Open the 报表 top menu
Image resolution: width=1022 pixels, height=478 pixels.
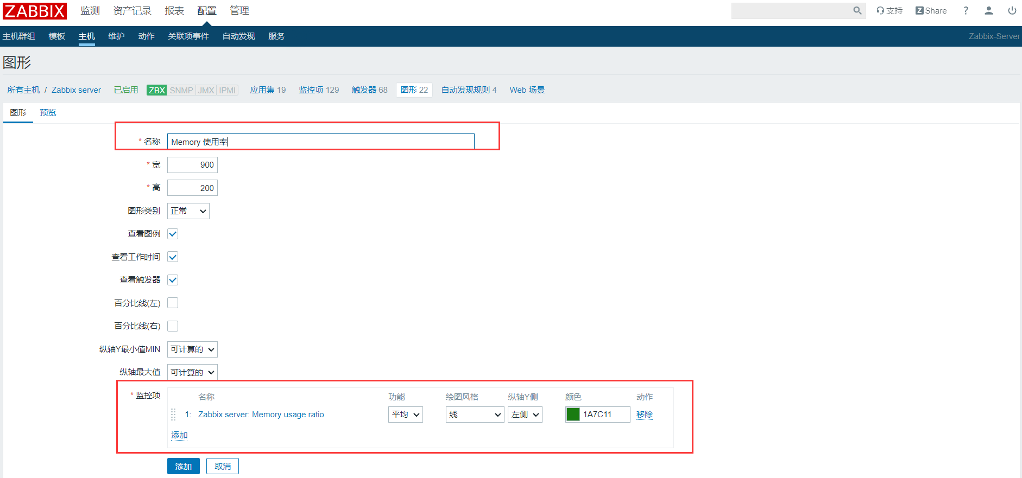coord(174,11)
